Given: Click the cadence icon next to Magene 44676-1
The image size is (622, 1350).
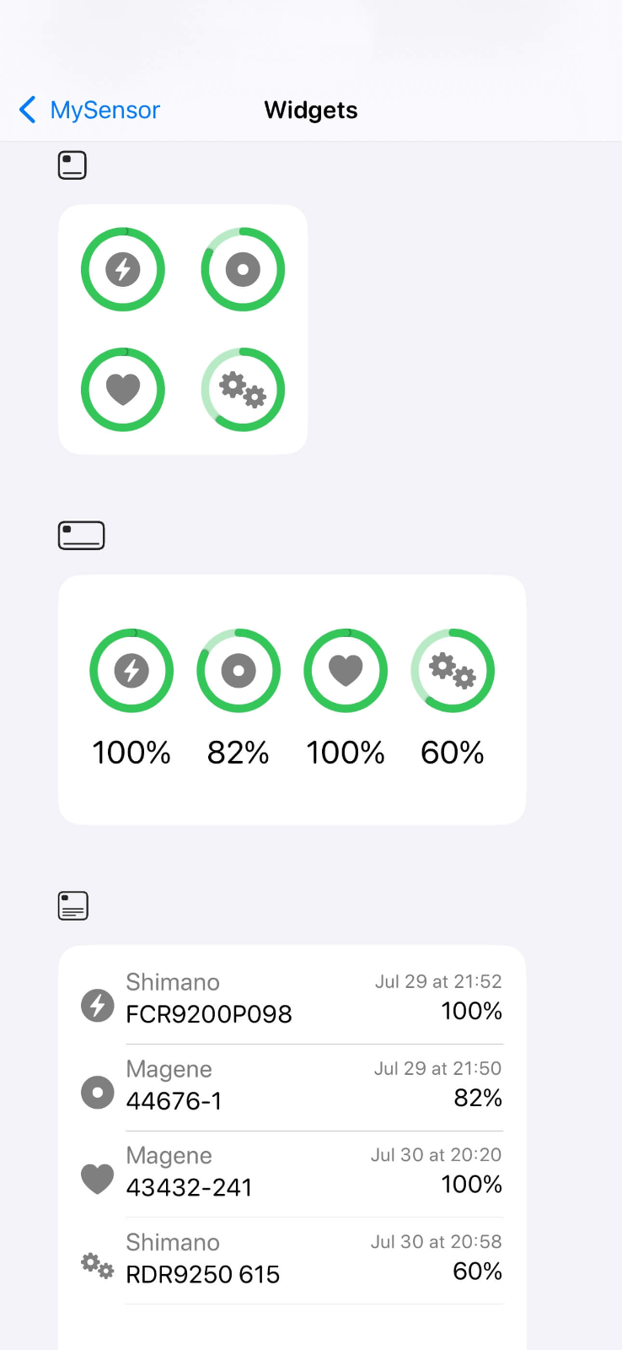Looking at the screenshot, I should 96,1092.
